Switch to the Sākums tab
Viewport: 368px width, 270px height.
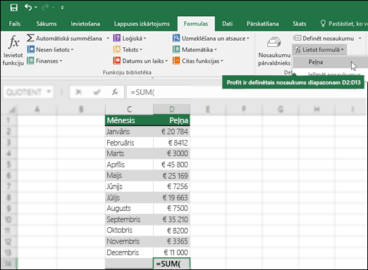pos(47,24)
